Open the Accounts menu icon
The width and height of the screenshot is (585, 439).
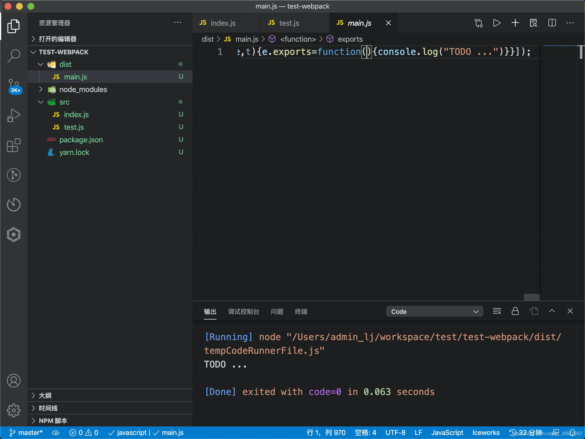[13, 381]
